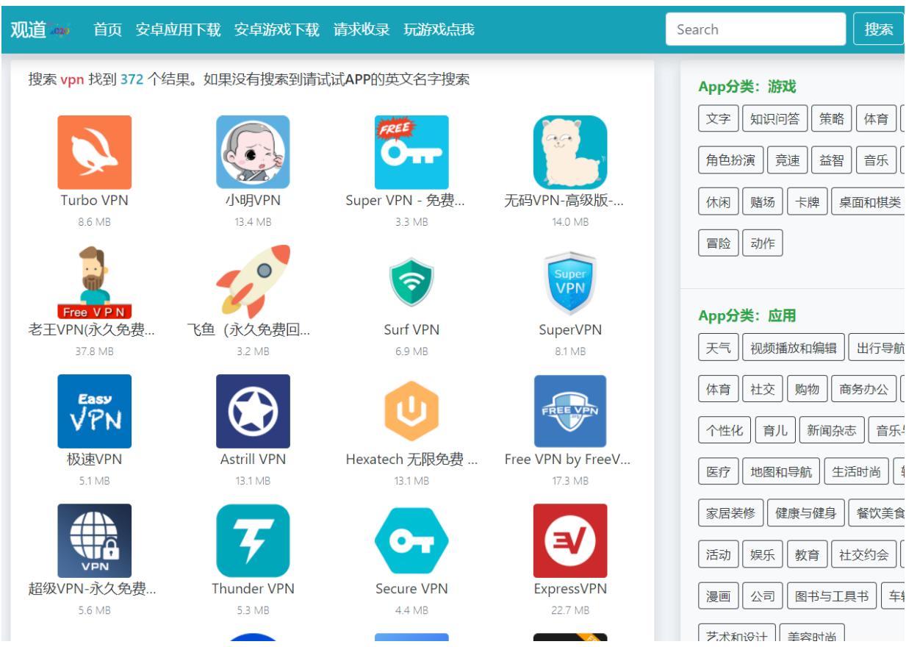The image size is (906, 647).
Task: Select the 冒险 category tag
Action: tap(718, 243)
